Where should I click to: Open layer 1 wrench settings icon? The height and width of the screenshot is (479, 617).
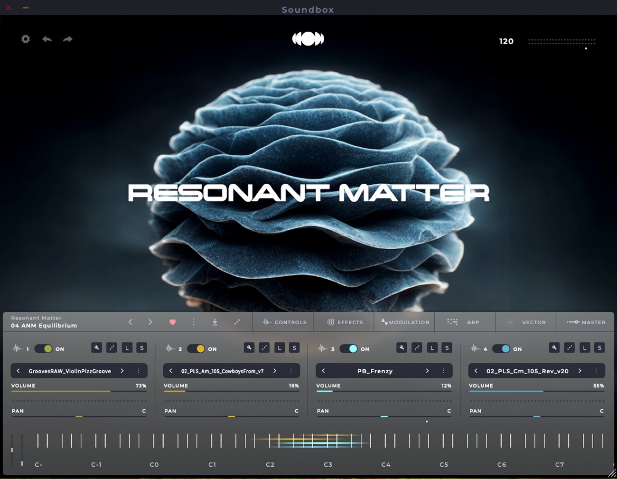click(x=96, y=348)
